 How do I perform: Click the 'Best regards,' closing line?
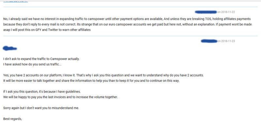coord(13,119)
